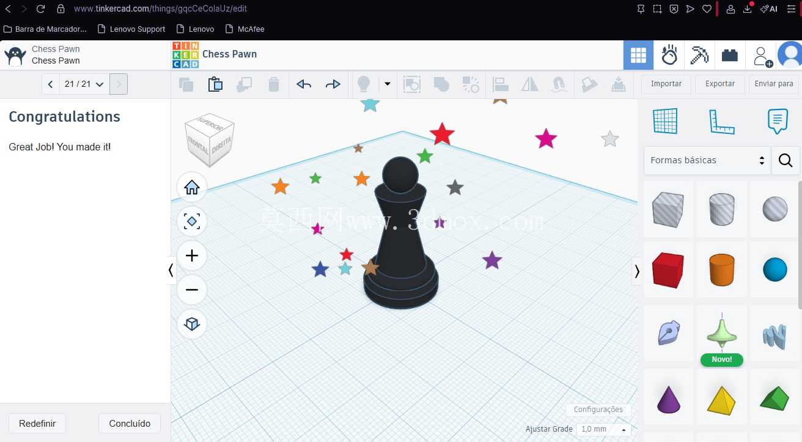The height and width of the screenshot is (442, 802).
Task: Select the green Roof shape
Action: coord(774,397)
